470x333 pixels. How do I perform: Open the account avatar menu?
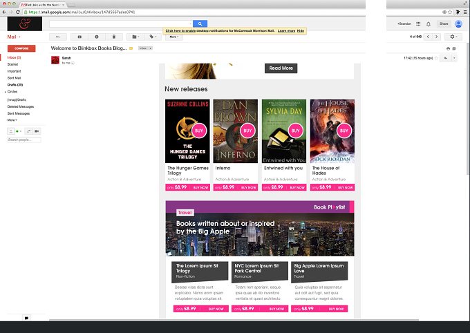(x=458, y=24)
